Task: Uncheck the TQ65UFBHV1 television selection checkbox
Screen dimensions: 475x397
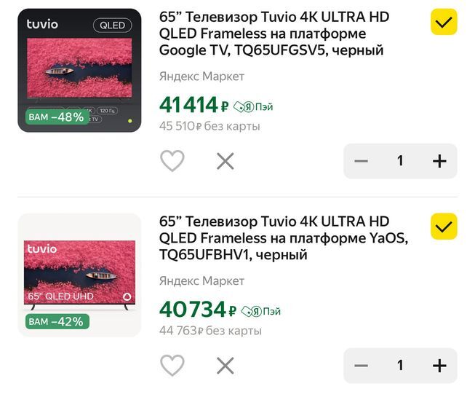Action: pos(444,227)
